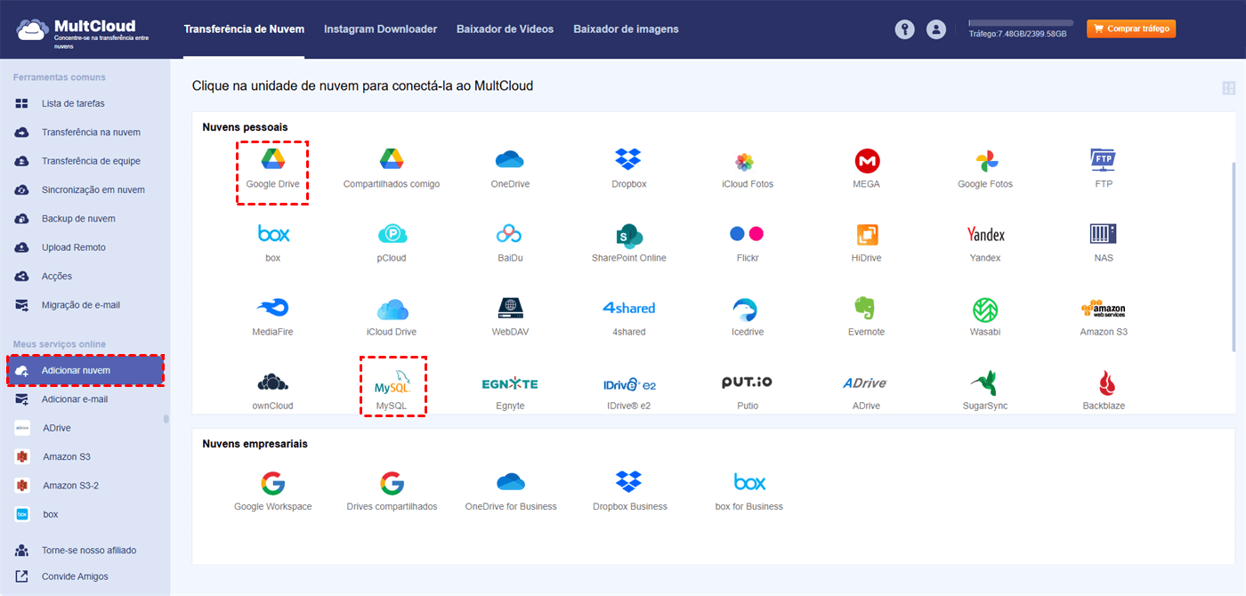Open the box service in sidebar

[x=50, y=514]
